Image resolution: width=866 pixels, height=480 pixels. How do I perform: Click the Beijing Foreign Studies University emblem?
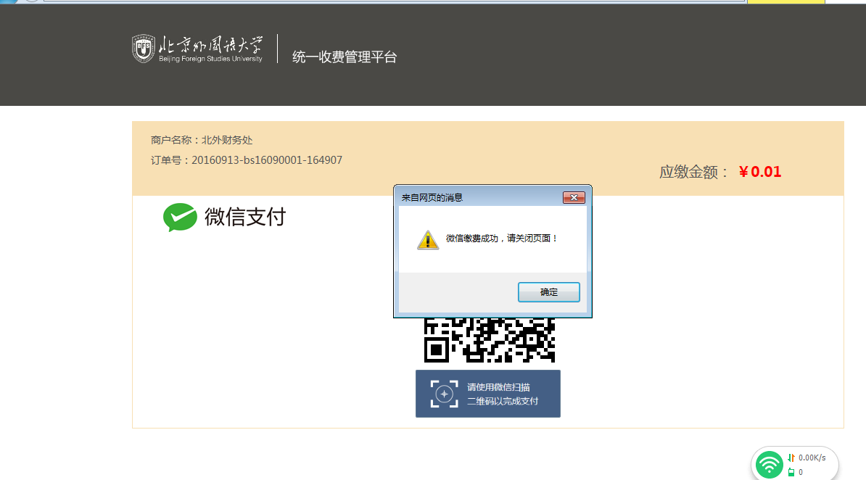pyautogui.click(x=143, y=49)
